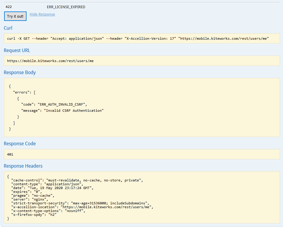Hide the response via Hide Response link

42,14
